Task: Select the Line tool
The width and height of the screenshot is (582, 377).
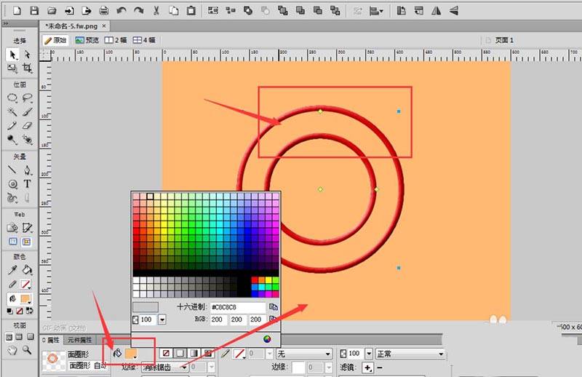Action: pos(12,170)
